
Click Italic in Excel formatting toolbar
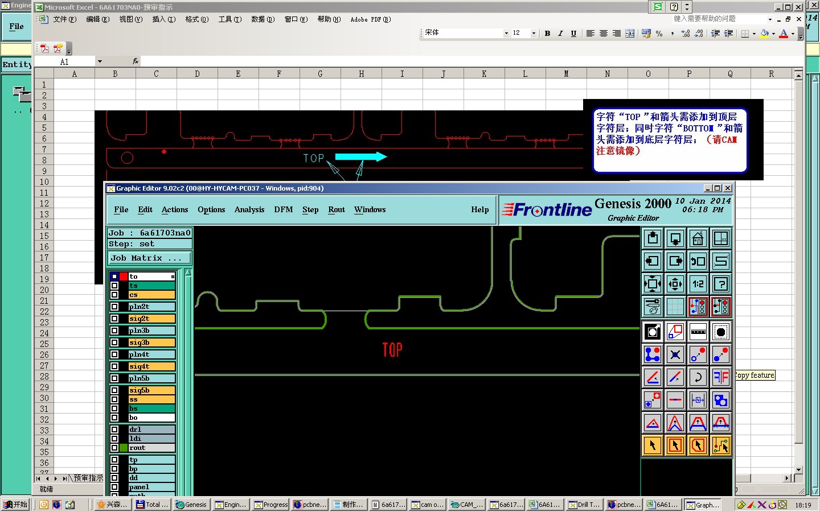560,34
